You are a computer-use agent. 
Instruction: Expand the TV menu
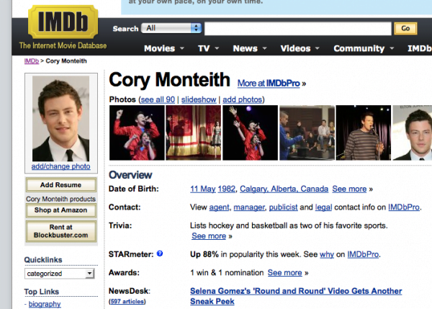pyautogui.click(x=208, y=48)
